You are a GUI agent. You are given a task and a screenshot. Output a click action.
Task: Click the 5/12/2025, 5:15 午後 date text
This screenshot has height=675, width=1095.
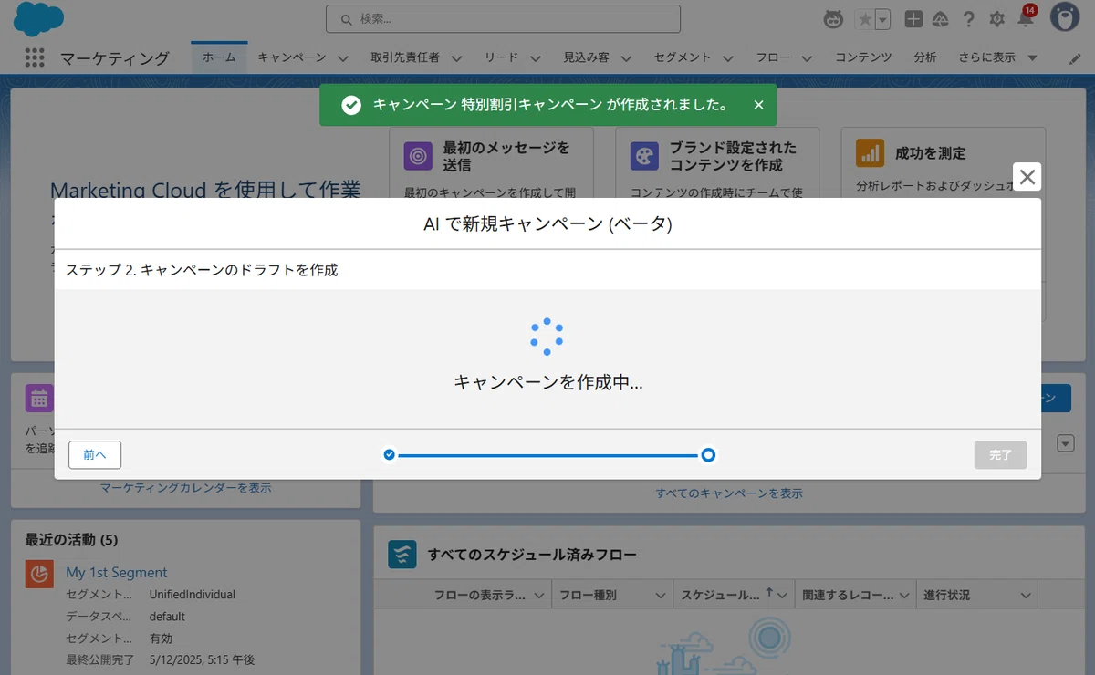[203, 659]
